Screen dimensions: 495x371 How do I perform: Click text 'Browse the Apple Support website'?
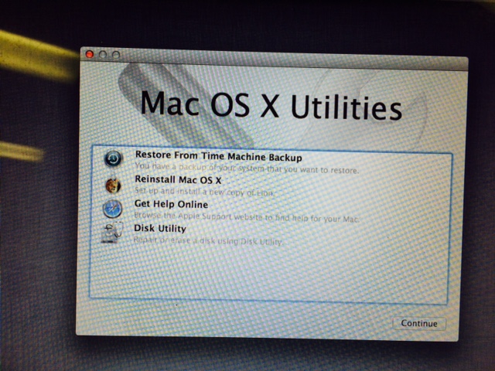click(x=198, y=216)
